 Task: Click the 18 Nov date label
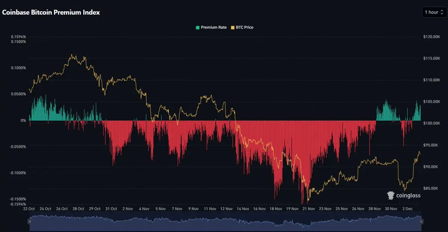(276, 209)
